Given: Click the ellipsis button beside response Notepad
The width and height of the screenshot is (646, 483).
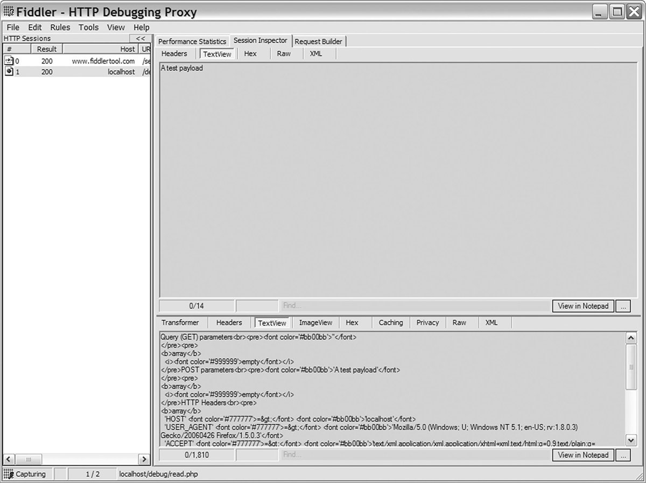Looking at the screenshot, I should pos(623,455).
